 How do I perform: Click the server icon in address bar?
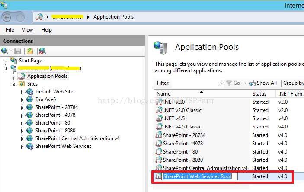coord(39,17)
